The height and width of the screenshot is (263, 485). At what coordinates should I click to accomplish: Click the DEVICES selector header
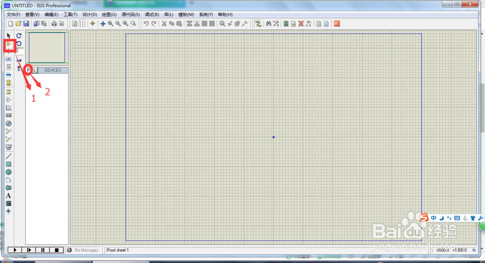tap(52, 70)
